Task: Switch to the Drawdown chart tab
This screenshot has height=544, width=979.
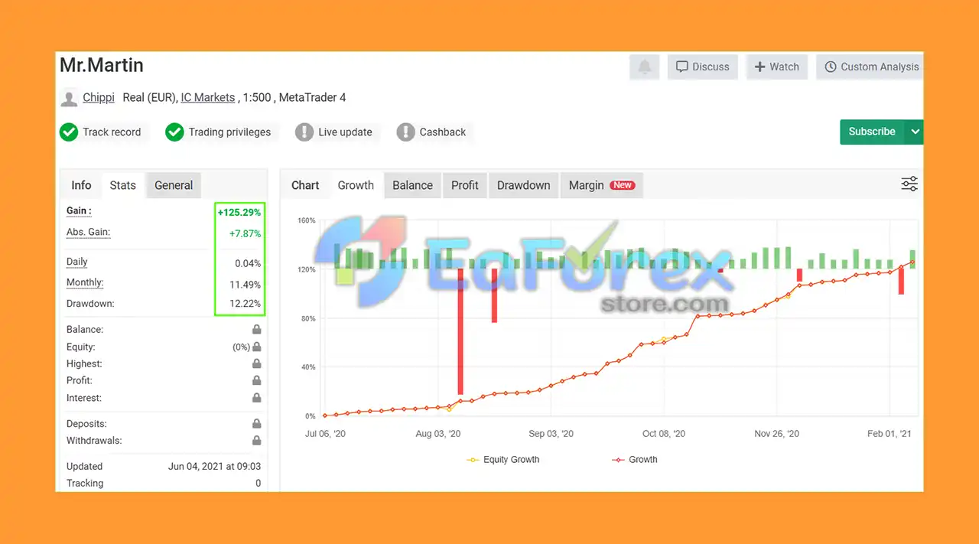Action: (523, 185)
